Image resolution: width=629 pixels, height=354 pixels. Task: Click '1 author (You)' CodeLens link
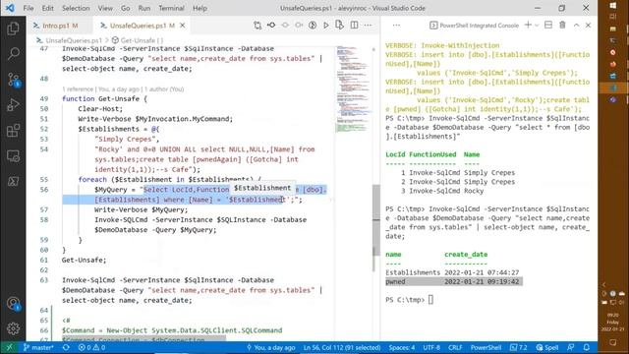click(x=164, y=89)
